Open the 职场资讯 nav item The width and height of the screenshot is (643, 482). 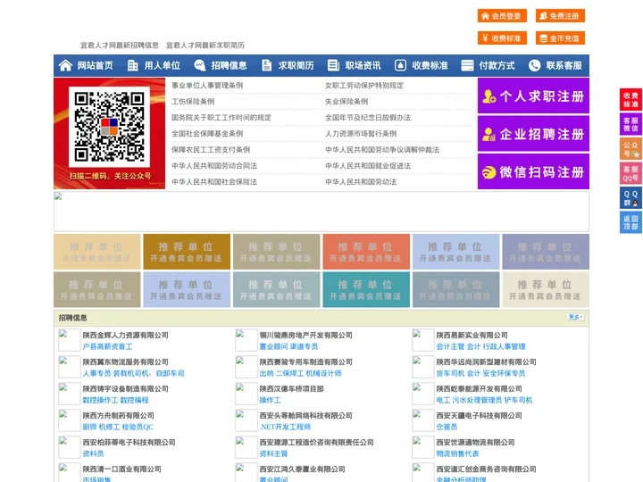click(363, 65)
